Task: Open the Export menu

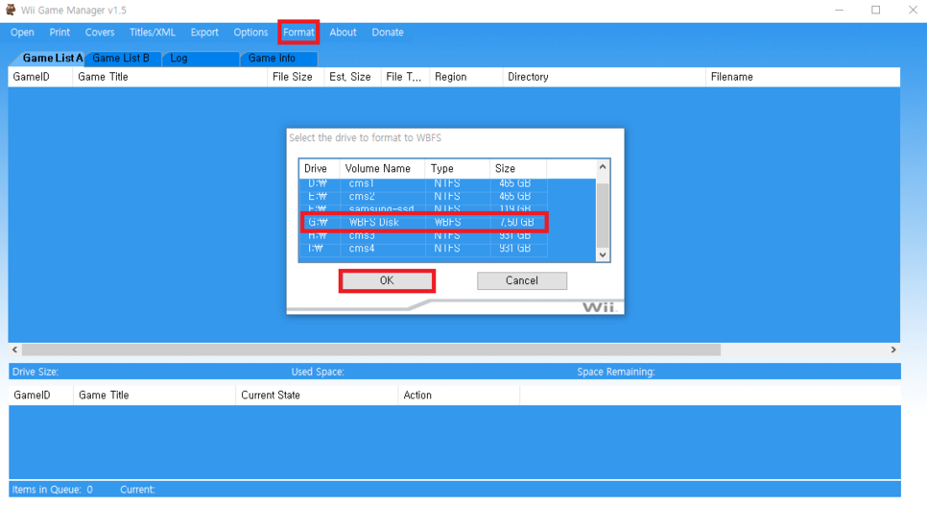Action: tap(204, 33)
